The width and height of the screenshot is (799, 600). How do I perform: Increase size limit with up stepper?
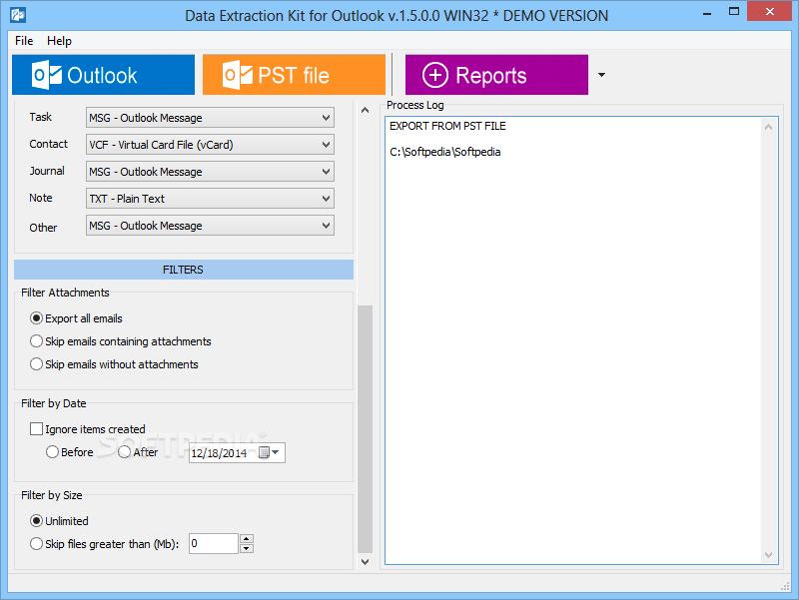[x=247, y=539]
